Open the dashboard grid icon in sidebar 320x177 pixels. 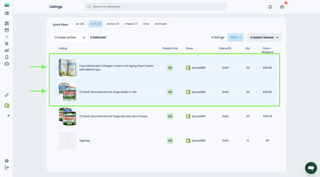[7, 23]
